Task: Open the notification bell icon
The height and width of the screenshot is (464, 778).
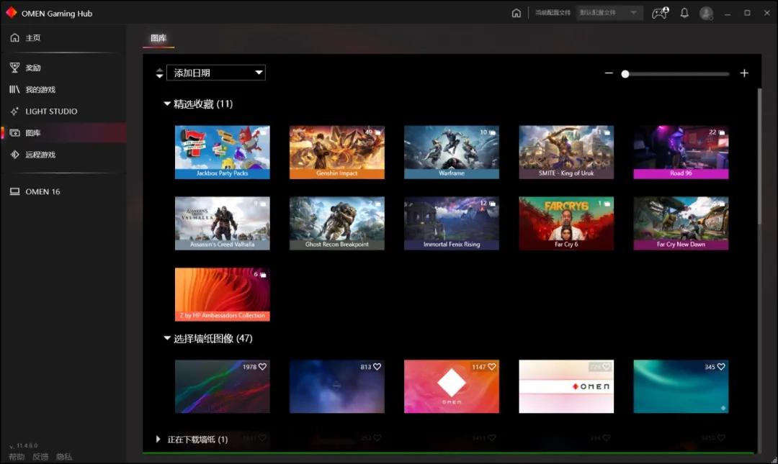Action: (x=684, y=12)
